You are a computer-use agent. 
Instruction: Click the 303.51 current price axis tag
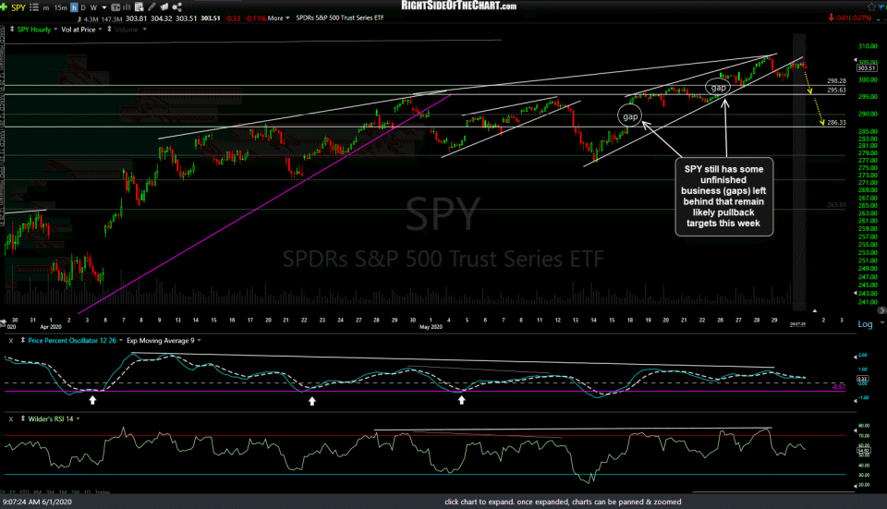(866, 67)
